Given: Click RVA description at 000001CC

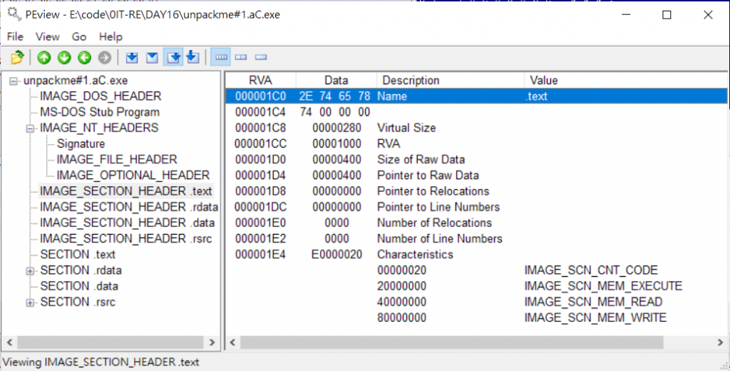Looking at the screenshot, I should [389, 143].
